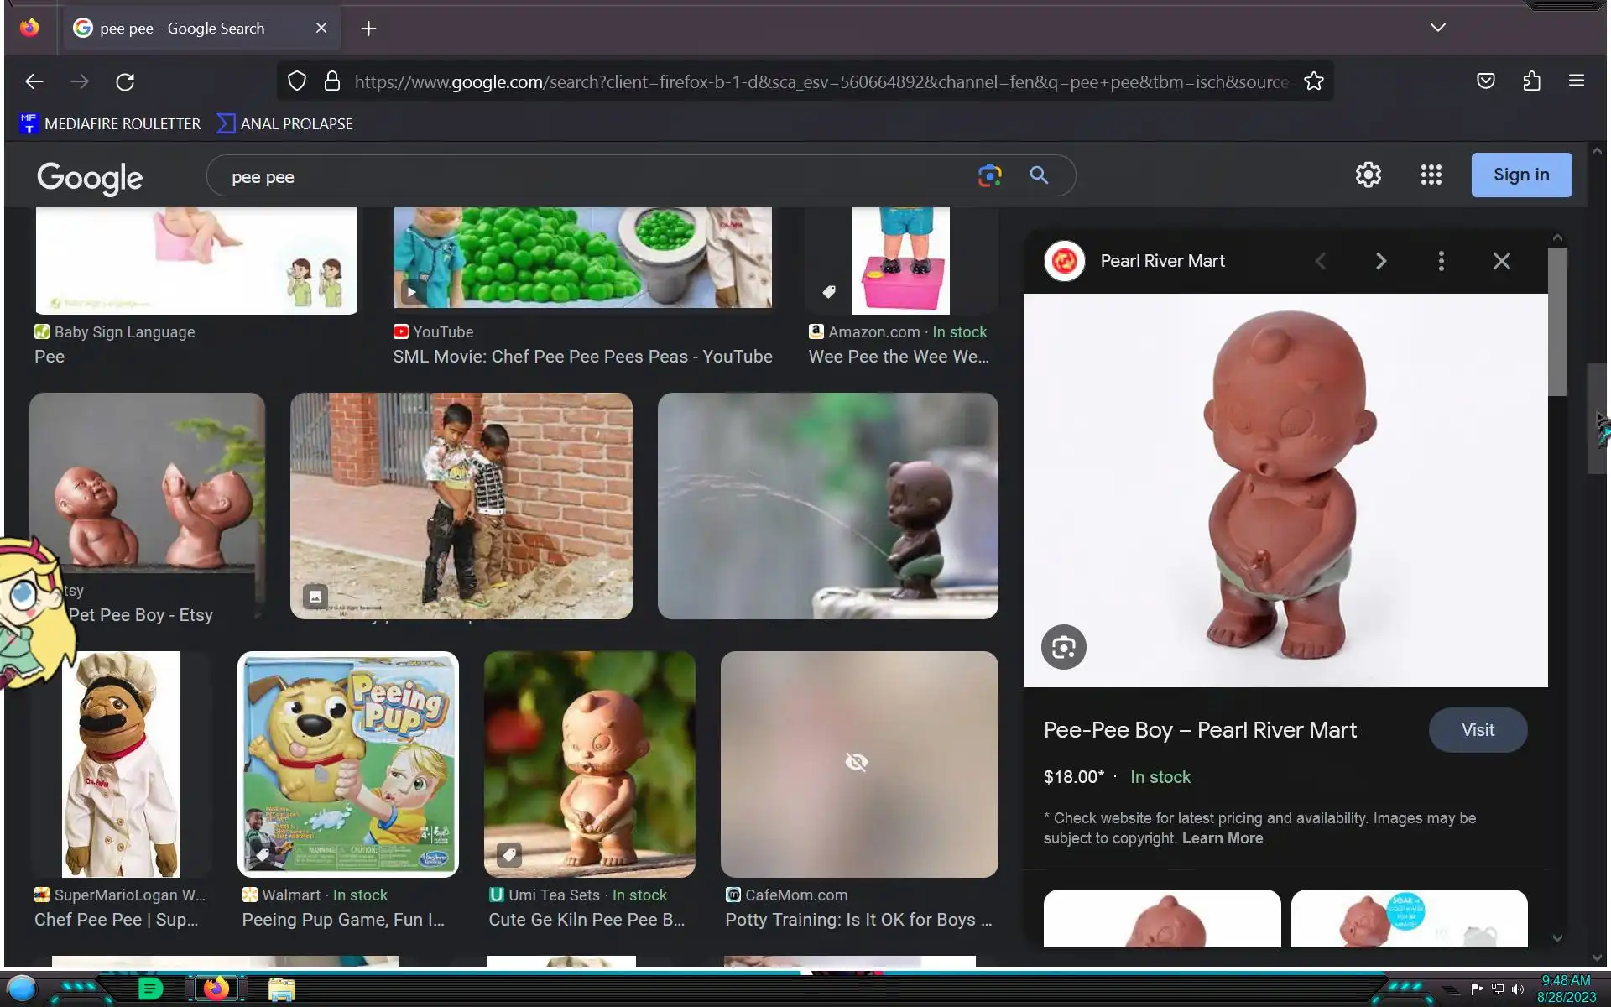The image size is (1611, 1007).
Task: Reveal the blurred CafeMom image
Action: click(857, 762)
